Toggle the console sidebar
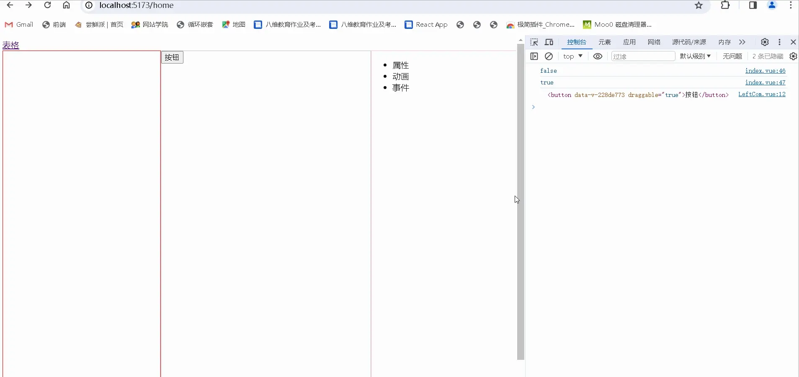Viewport: 799px width, 377px height. click(534, 56)
